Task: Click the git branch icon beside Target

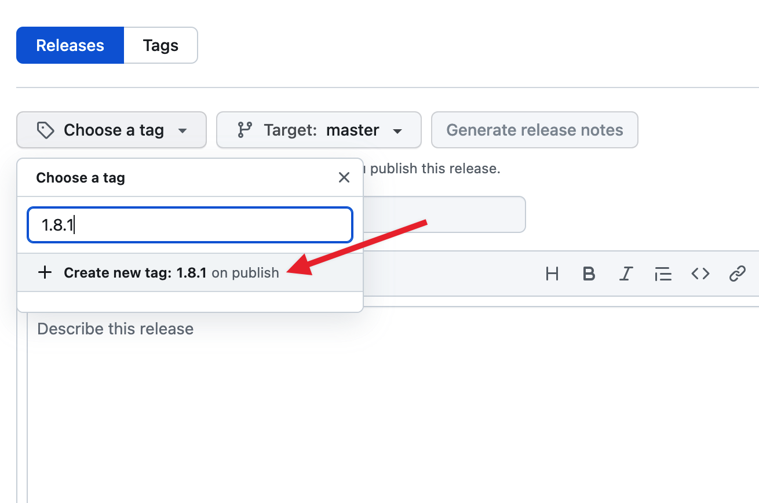Action: pyautogui.click(x=245, y=130)
